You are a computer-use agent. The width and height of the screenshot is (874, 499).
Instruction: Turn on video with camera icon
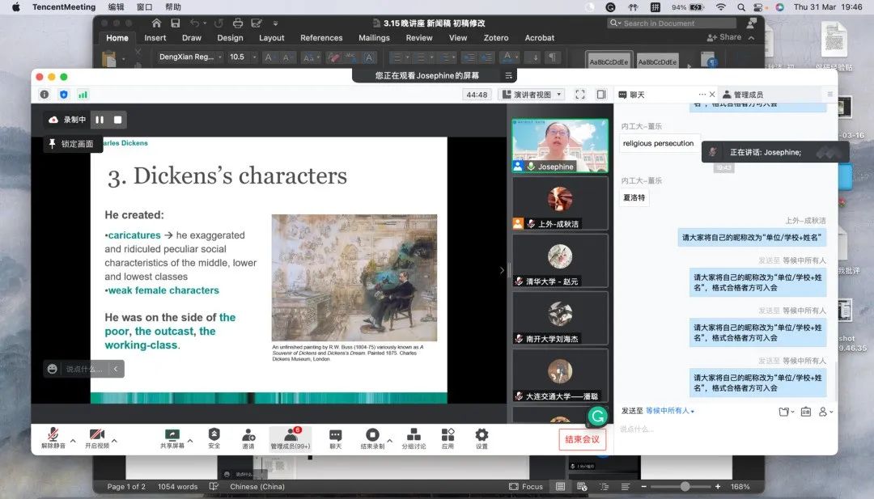pos(96,435)
